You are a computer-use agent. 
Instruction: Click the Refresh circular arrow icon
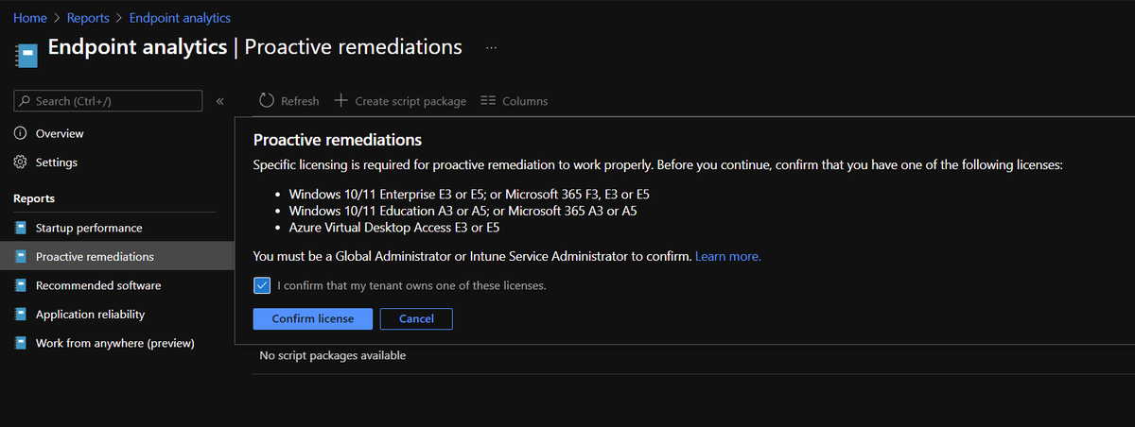click(267, 100)
